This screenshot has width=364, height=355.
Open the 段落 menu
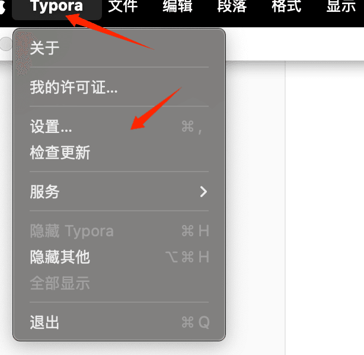click(232, 6)
